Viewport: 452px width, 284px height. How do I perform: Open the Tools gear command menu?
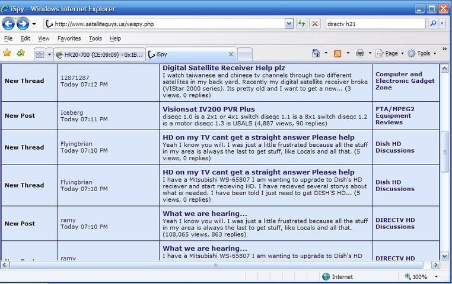pyautogui.click(x=422, y=53)
